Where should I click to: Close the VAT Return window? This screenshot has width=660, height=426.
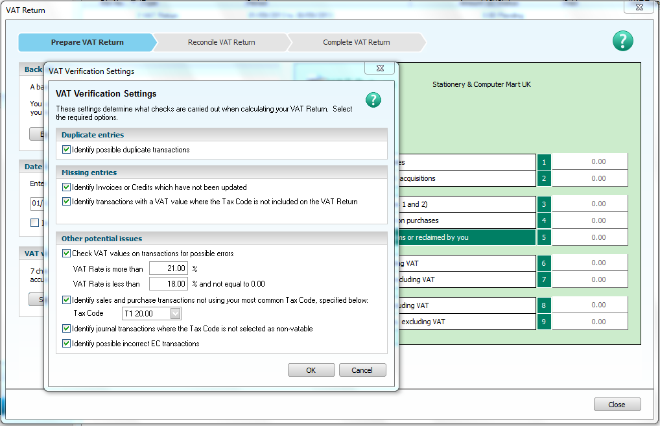617,404
